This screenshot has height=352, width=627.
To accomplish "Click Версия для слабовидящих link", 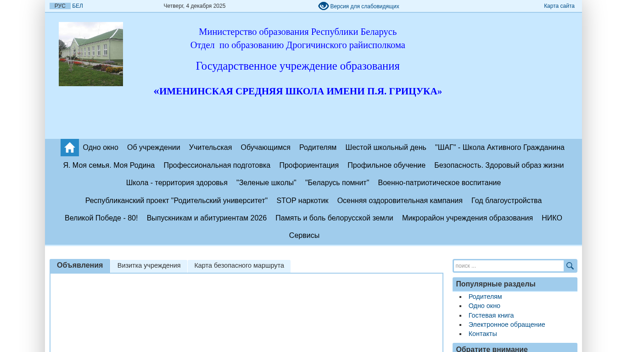I will pos(364,6).
